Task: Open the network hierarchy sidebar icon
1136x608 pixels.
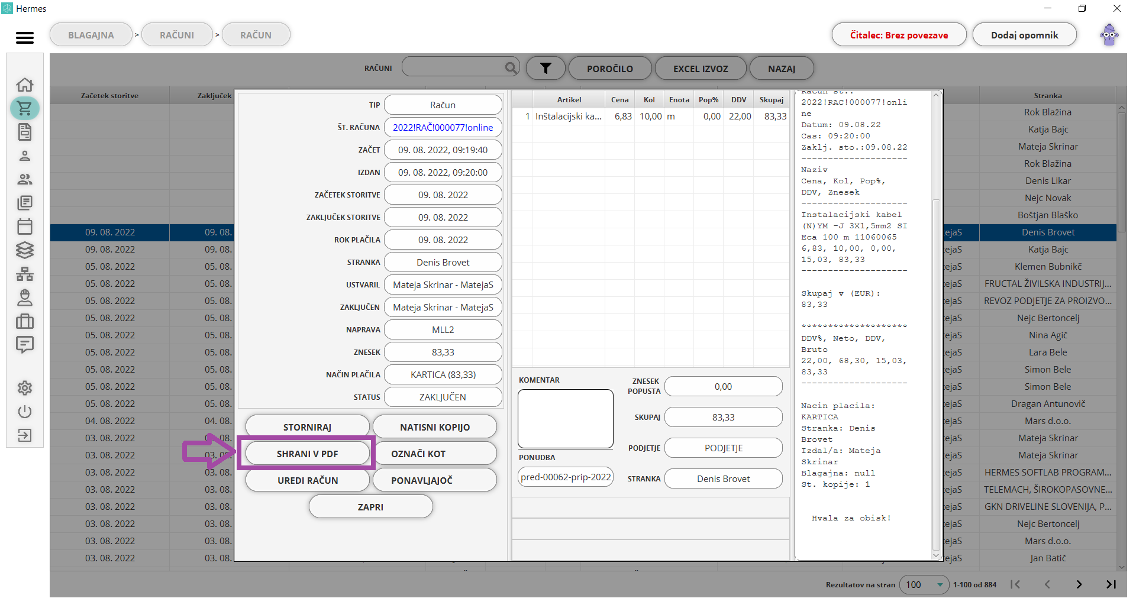Action: tap(25, 274)
